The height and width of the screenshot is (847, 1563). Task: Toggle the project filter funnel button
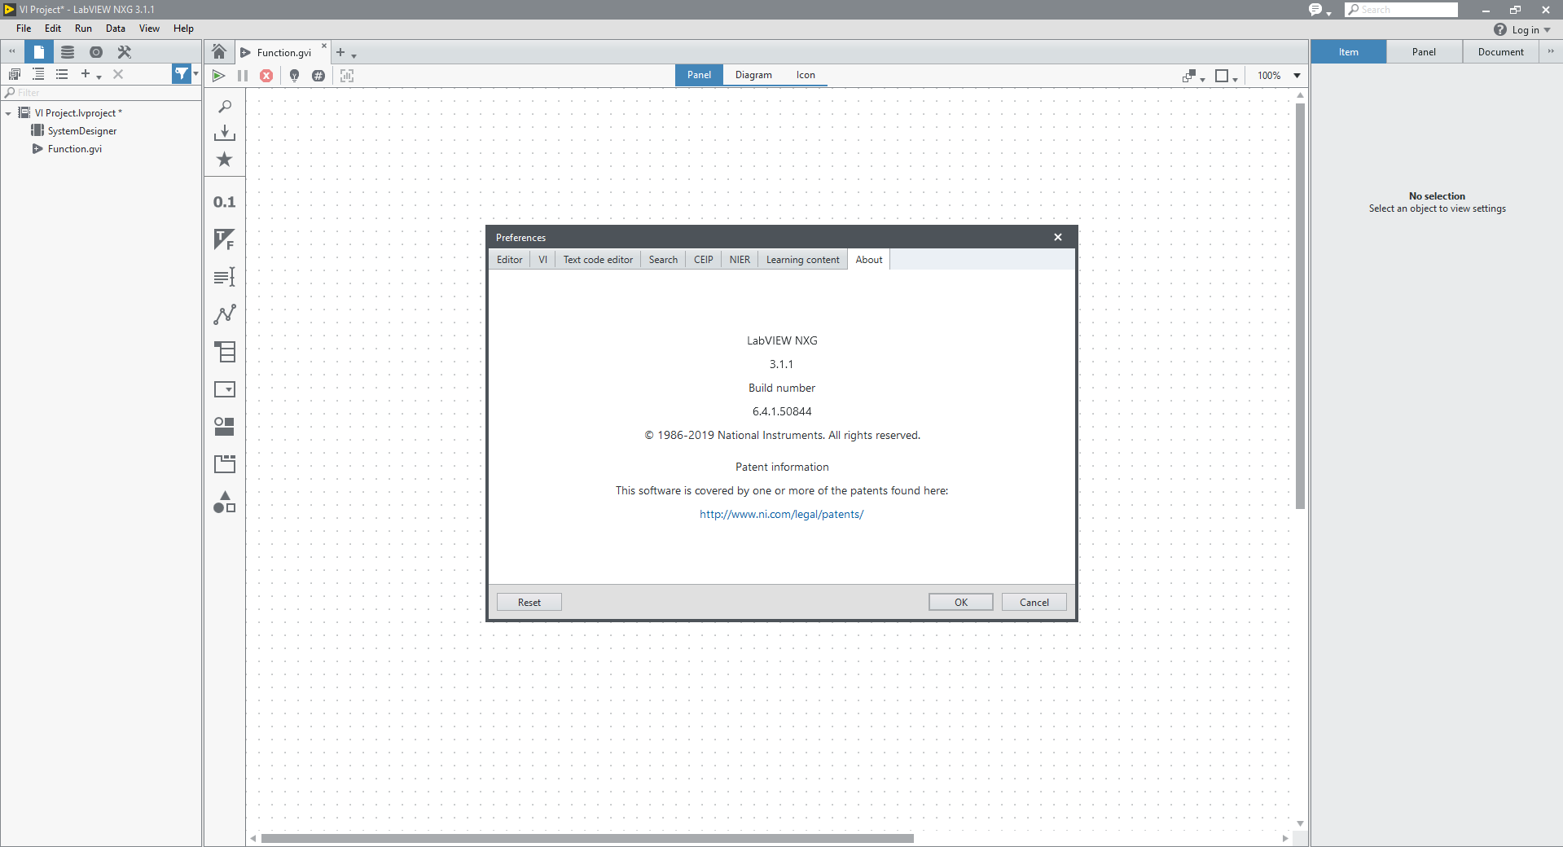(x=181, y=74)
